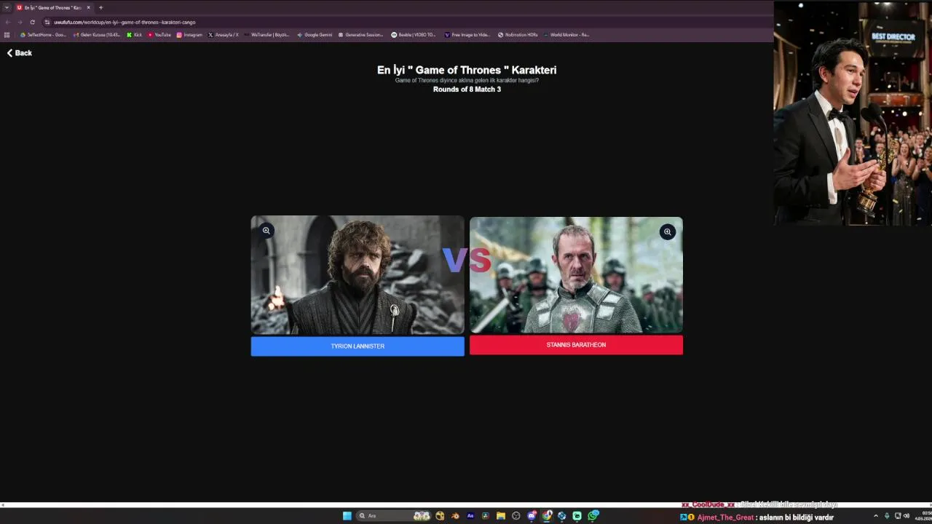Open the Google Gemini bookmark

coord(315,35)
